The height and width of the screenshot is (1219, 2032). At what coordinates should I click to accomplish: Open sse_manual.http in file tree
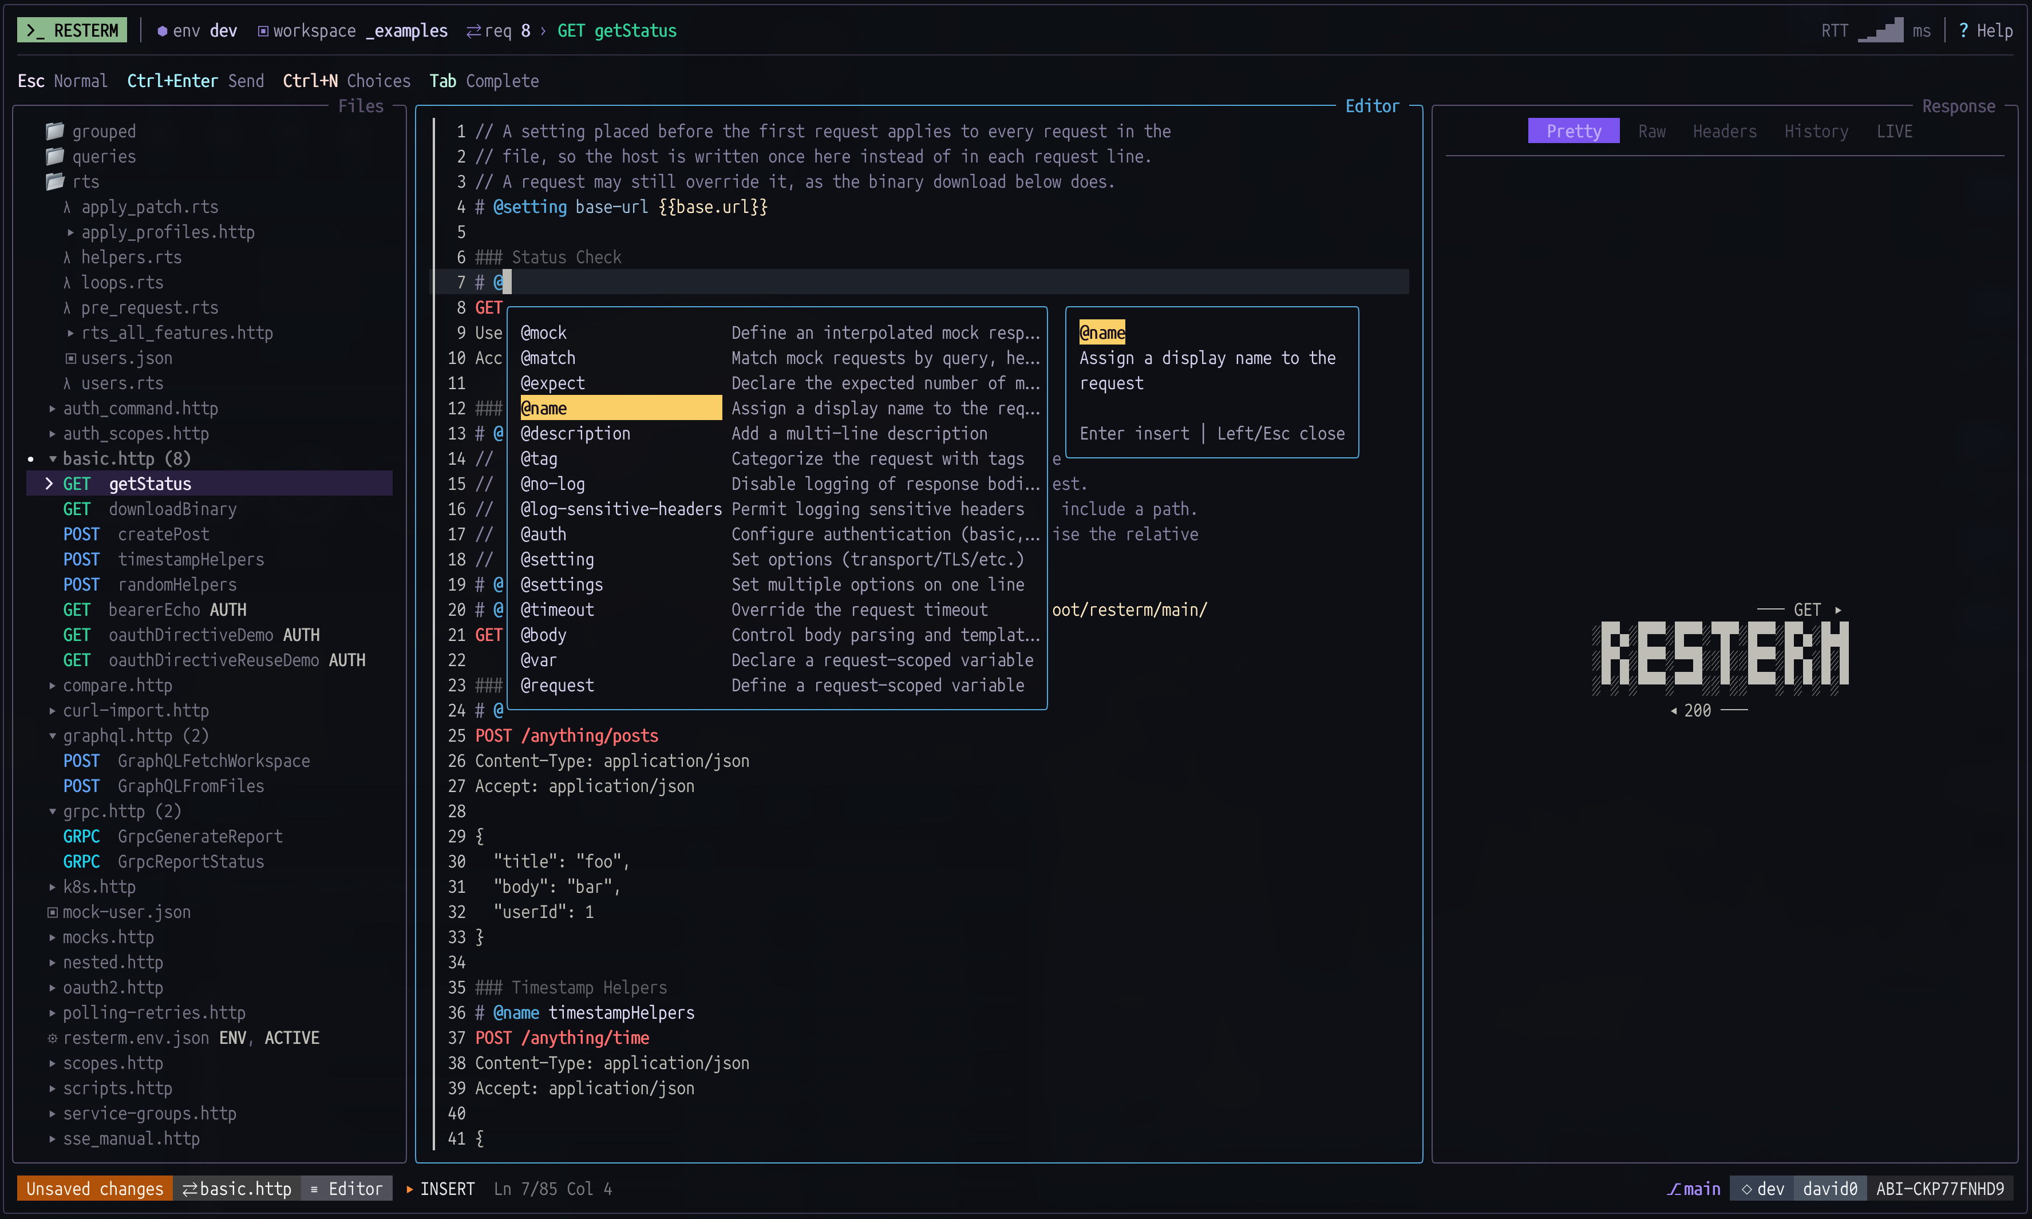pos(131,1138)
